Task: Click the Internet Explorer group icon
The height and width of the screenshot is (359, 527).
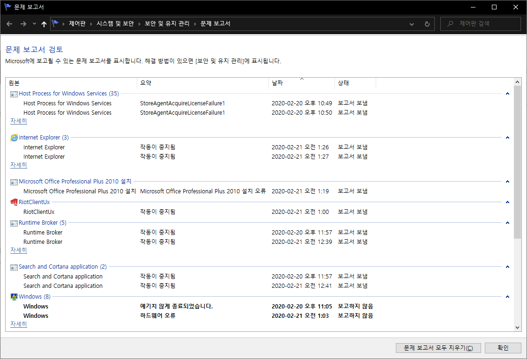Action: 14,138
